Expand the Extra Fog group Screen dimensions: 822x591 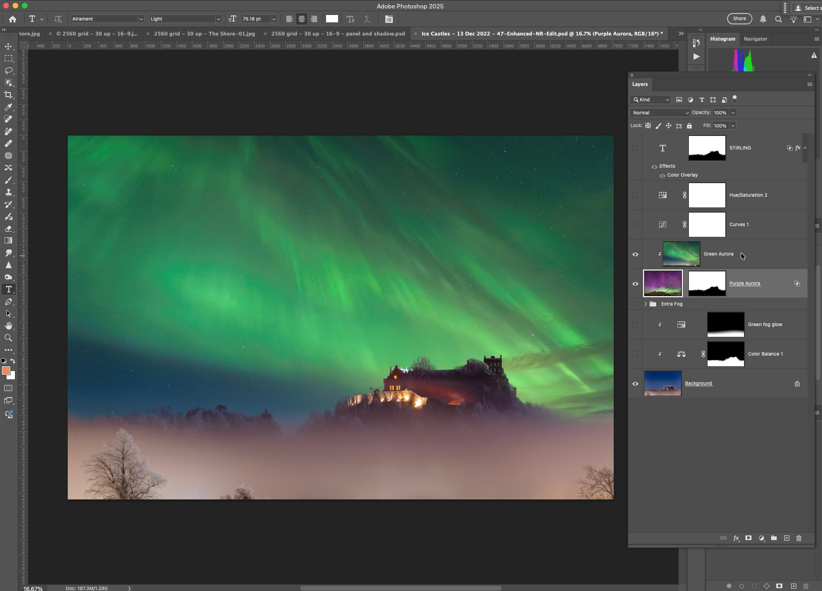point(645,304)
